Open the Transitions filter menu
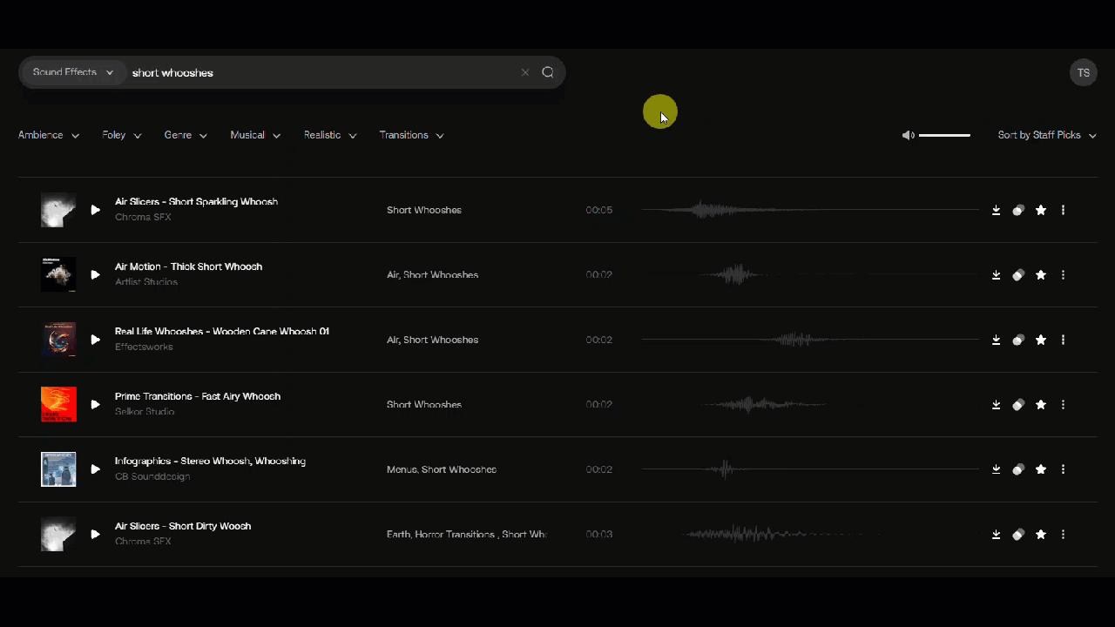Screen dimensions: 1115x627 click(x=411, y=135)
